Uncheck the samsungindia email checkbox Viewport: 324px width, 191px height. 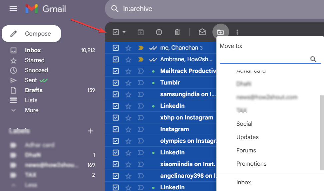click(x=116, y=95)
